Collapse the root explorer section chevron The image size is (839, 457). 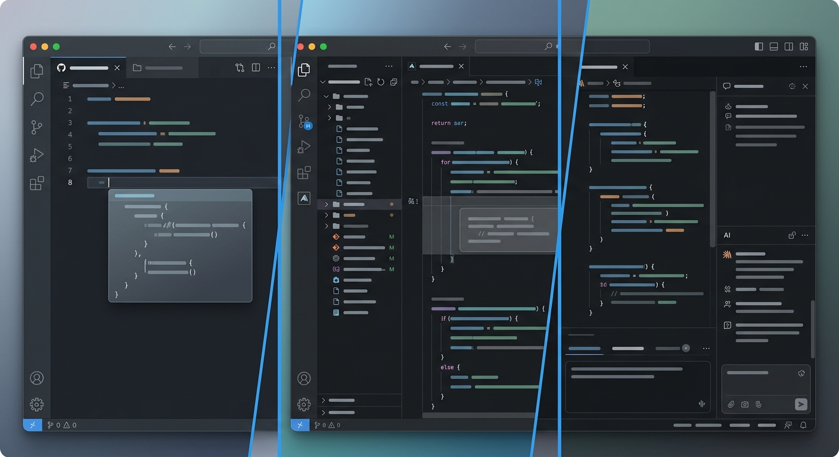coord(323,82)
